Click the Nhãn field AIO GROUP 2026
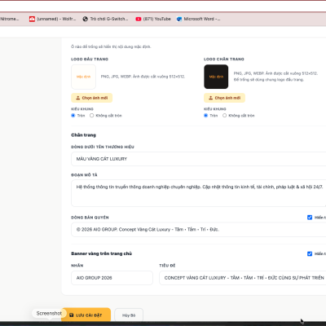 coord(112,278)
